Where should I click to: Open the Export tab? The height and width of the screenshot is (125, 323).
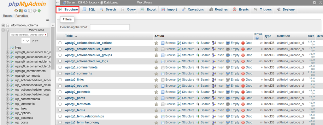coord(149,9)
